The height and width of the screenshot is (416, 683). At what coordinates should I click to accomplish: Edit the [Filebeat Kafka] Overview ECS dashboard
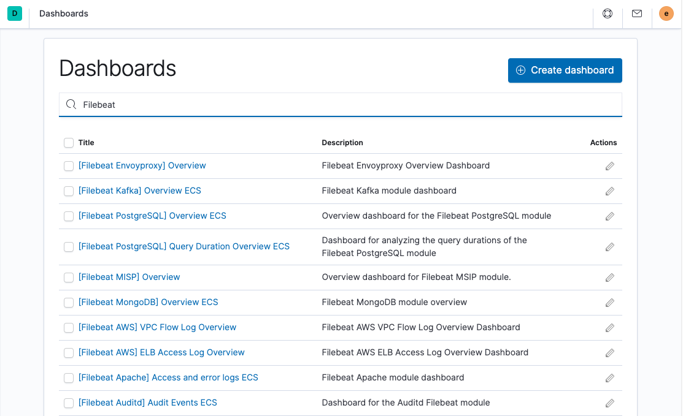pyautogui.click(x=609, y=191)
